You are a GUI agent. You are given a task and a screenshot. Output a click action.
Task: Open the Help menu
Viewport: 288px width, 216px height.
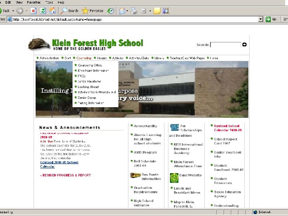pos(61,2)
